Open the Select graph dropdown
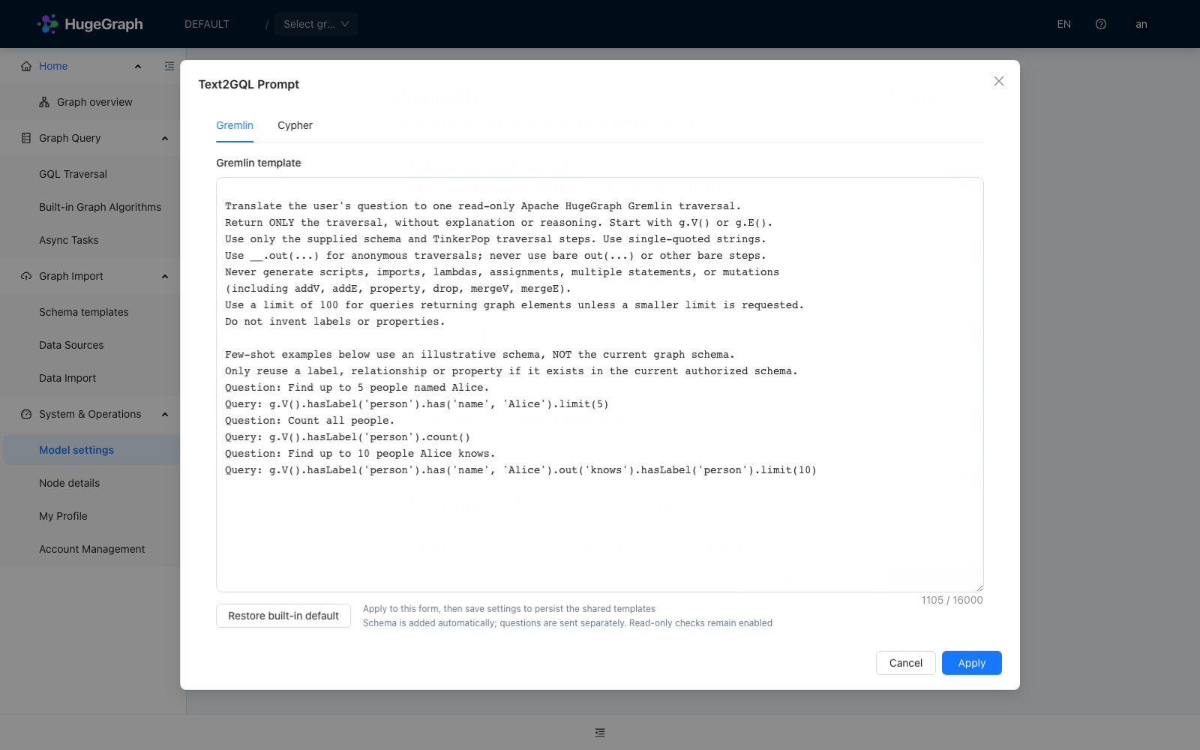 [316, 24]
